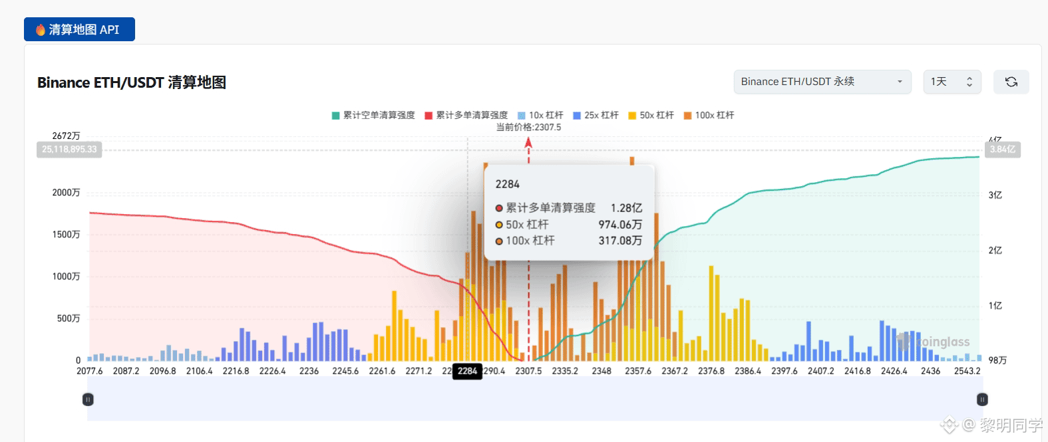Viewport: 1048px width, 442px height.
Task: Click right handle of zoom slider
Action: pos(982,399)
